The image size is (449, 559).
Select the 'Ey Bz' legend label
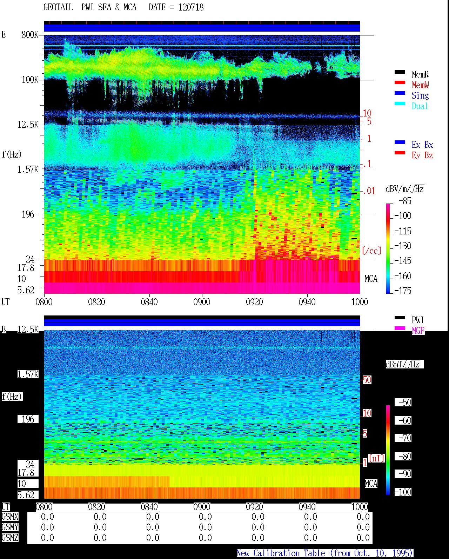tap(422, 155)
